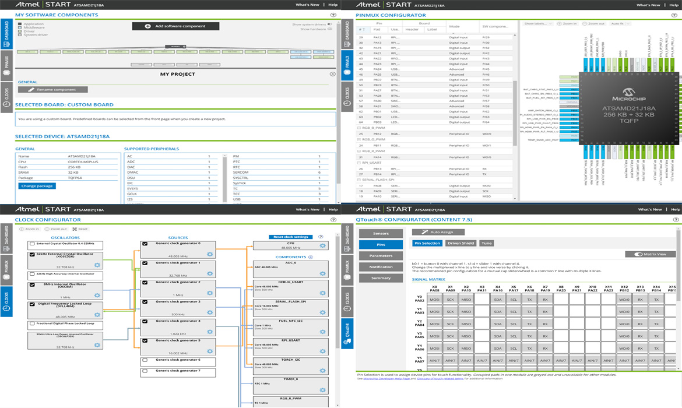Open settings gear of Generic clock generator 2
The height and width of the screenshot is (408, 682).
210,293
